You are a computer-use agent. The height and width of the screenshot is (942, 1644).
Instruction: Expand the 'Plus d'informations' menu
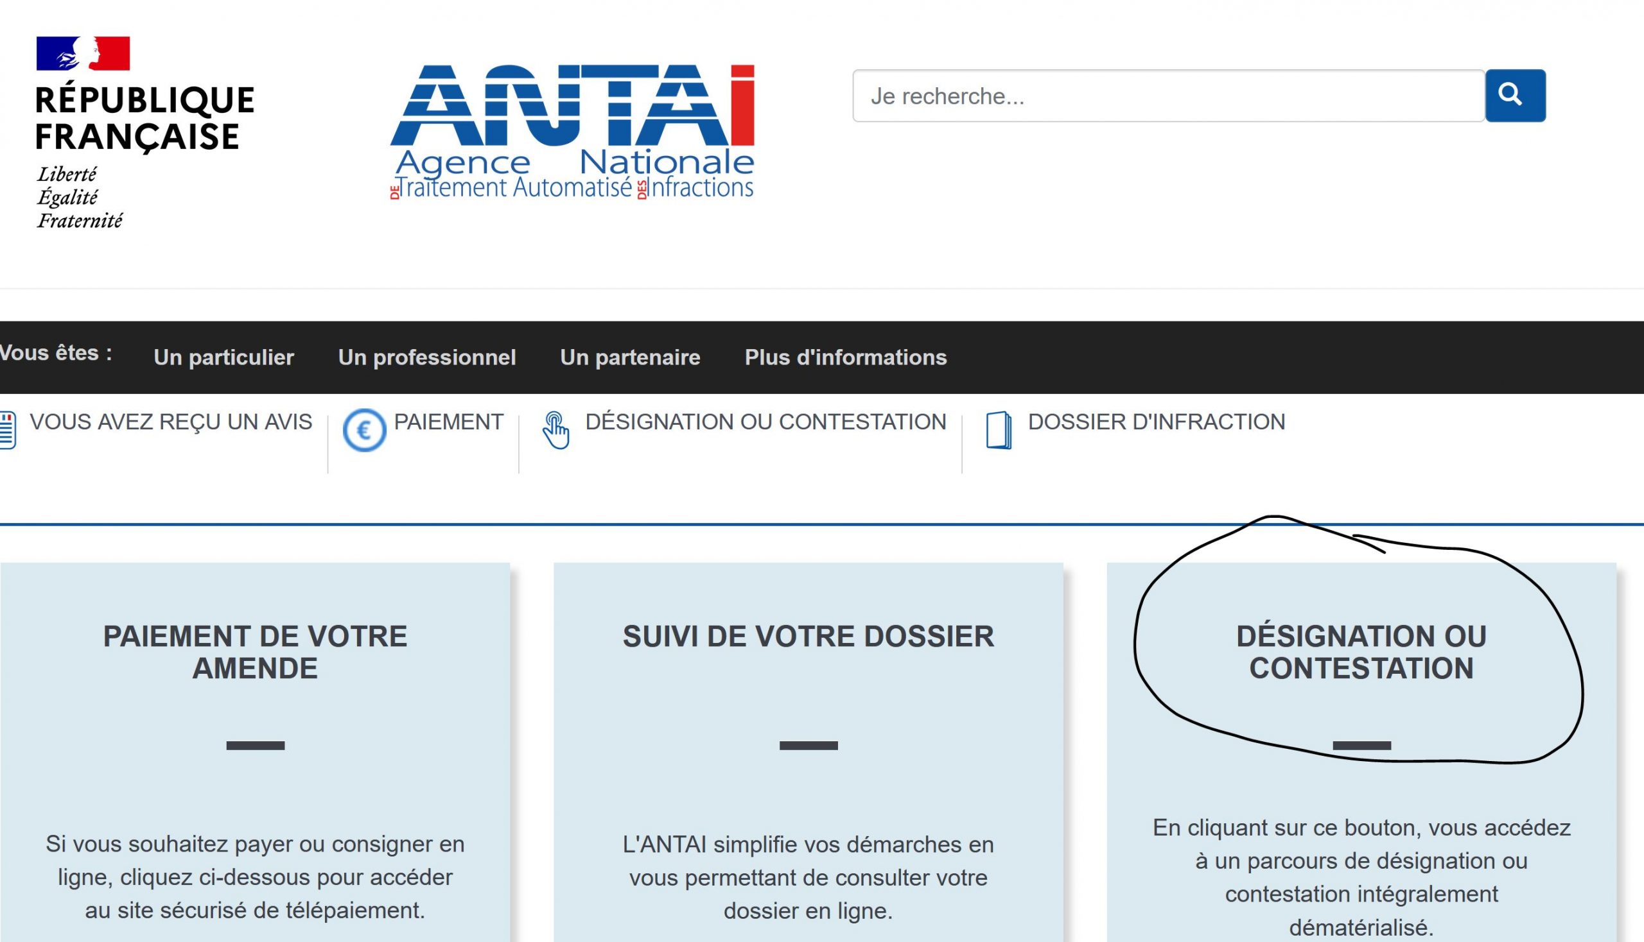pos(845,357)
